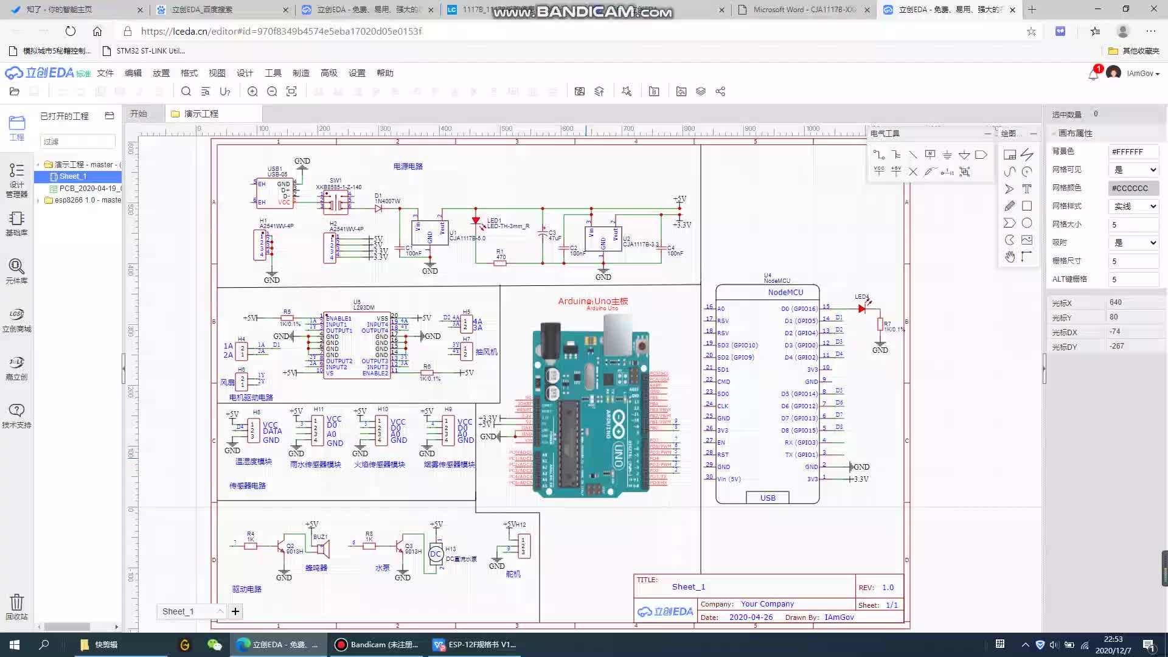Screen dimensions: 1168x657
Task: Switch to the 演示工程 document tab
Action: pos(213,114)
